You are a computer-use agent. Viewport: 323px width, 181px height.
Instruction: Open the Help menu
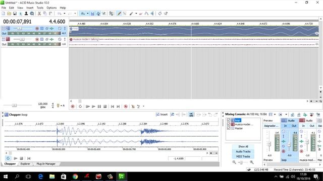(63, 8)
